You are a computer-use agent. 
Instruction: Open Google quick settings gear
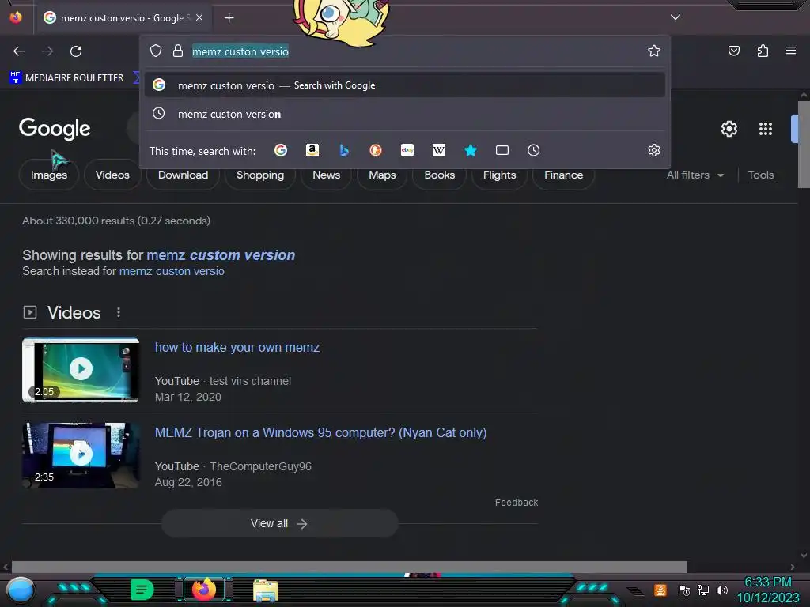tap(729, 129)
